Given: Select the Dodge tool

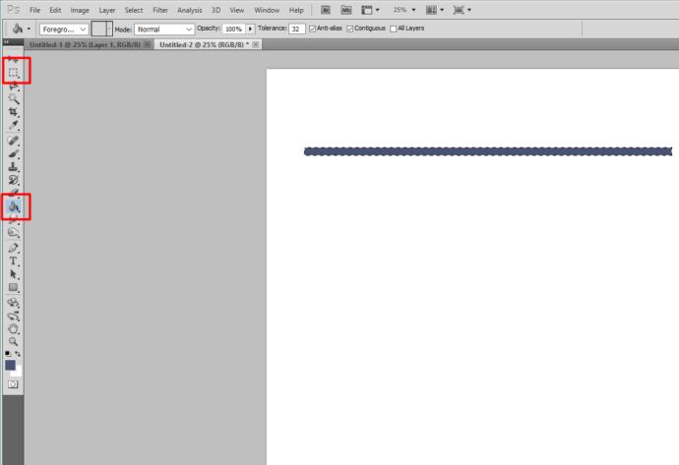Looking at the screenshot, I should point(13,233).
